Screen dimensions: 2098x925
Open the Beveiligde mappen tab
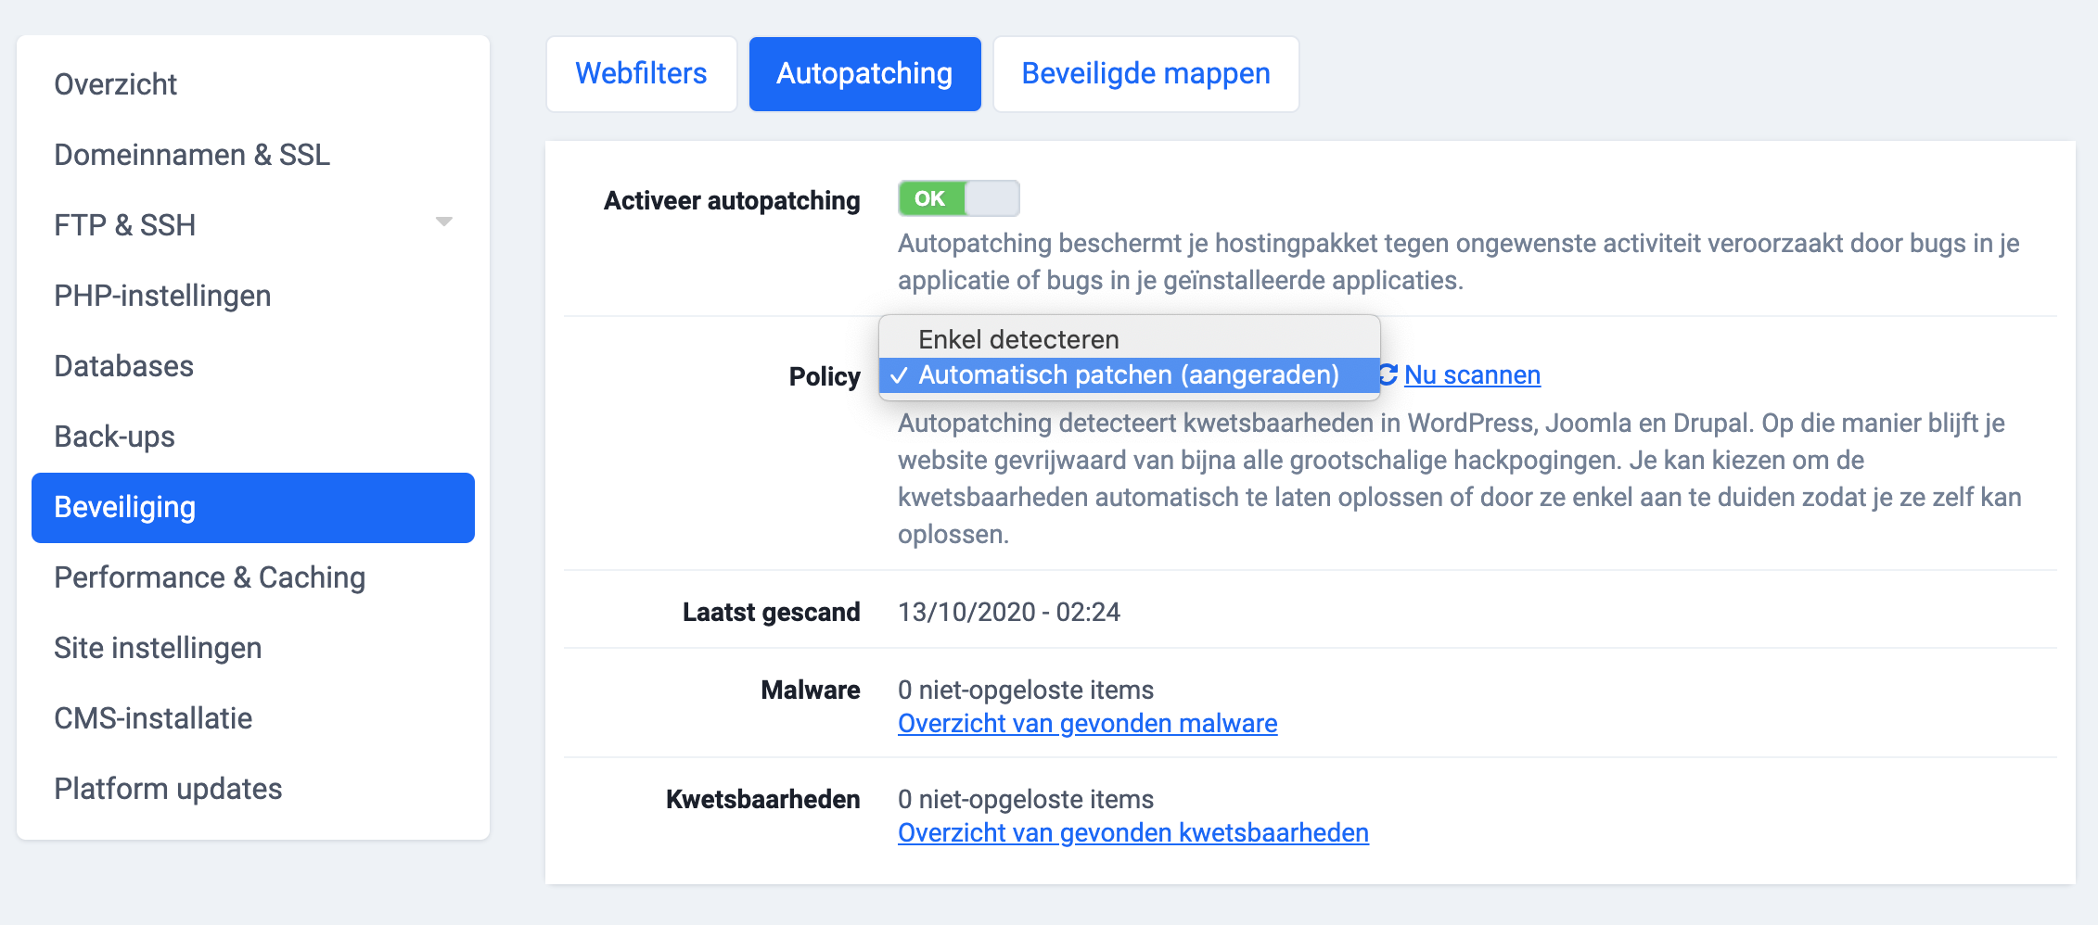[x=1145, y=73]
